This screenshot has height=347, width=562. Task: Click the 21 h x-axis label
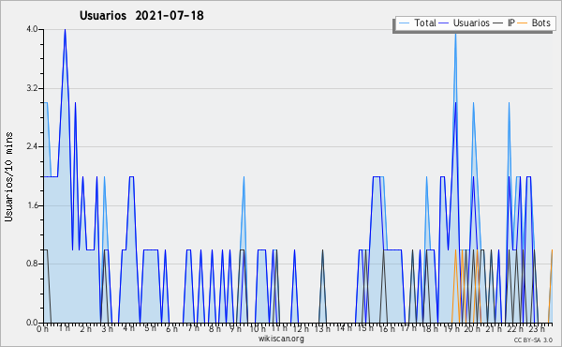click(494, 328)
